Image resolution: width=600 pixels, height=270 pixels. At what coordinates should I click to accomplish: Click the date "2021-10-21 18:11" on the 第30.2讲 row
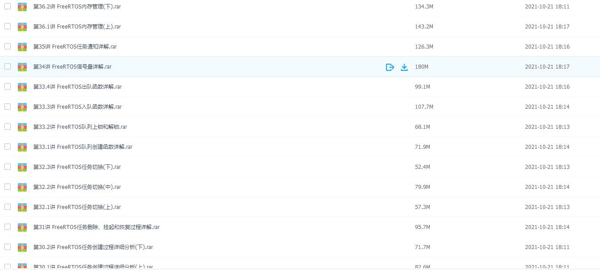(547, 247)
